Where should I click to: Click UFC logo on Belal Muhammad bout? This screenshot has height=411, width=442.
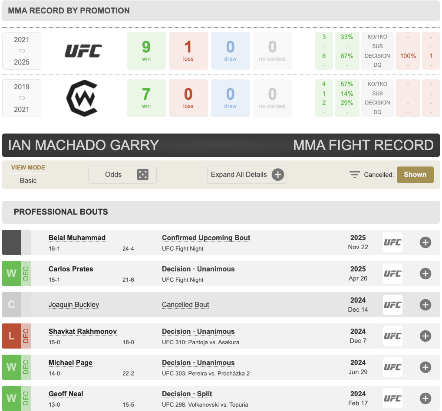point(393,242)
